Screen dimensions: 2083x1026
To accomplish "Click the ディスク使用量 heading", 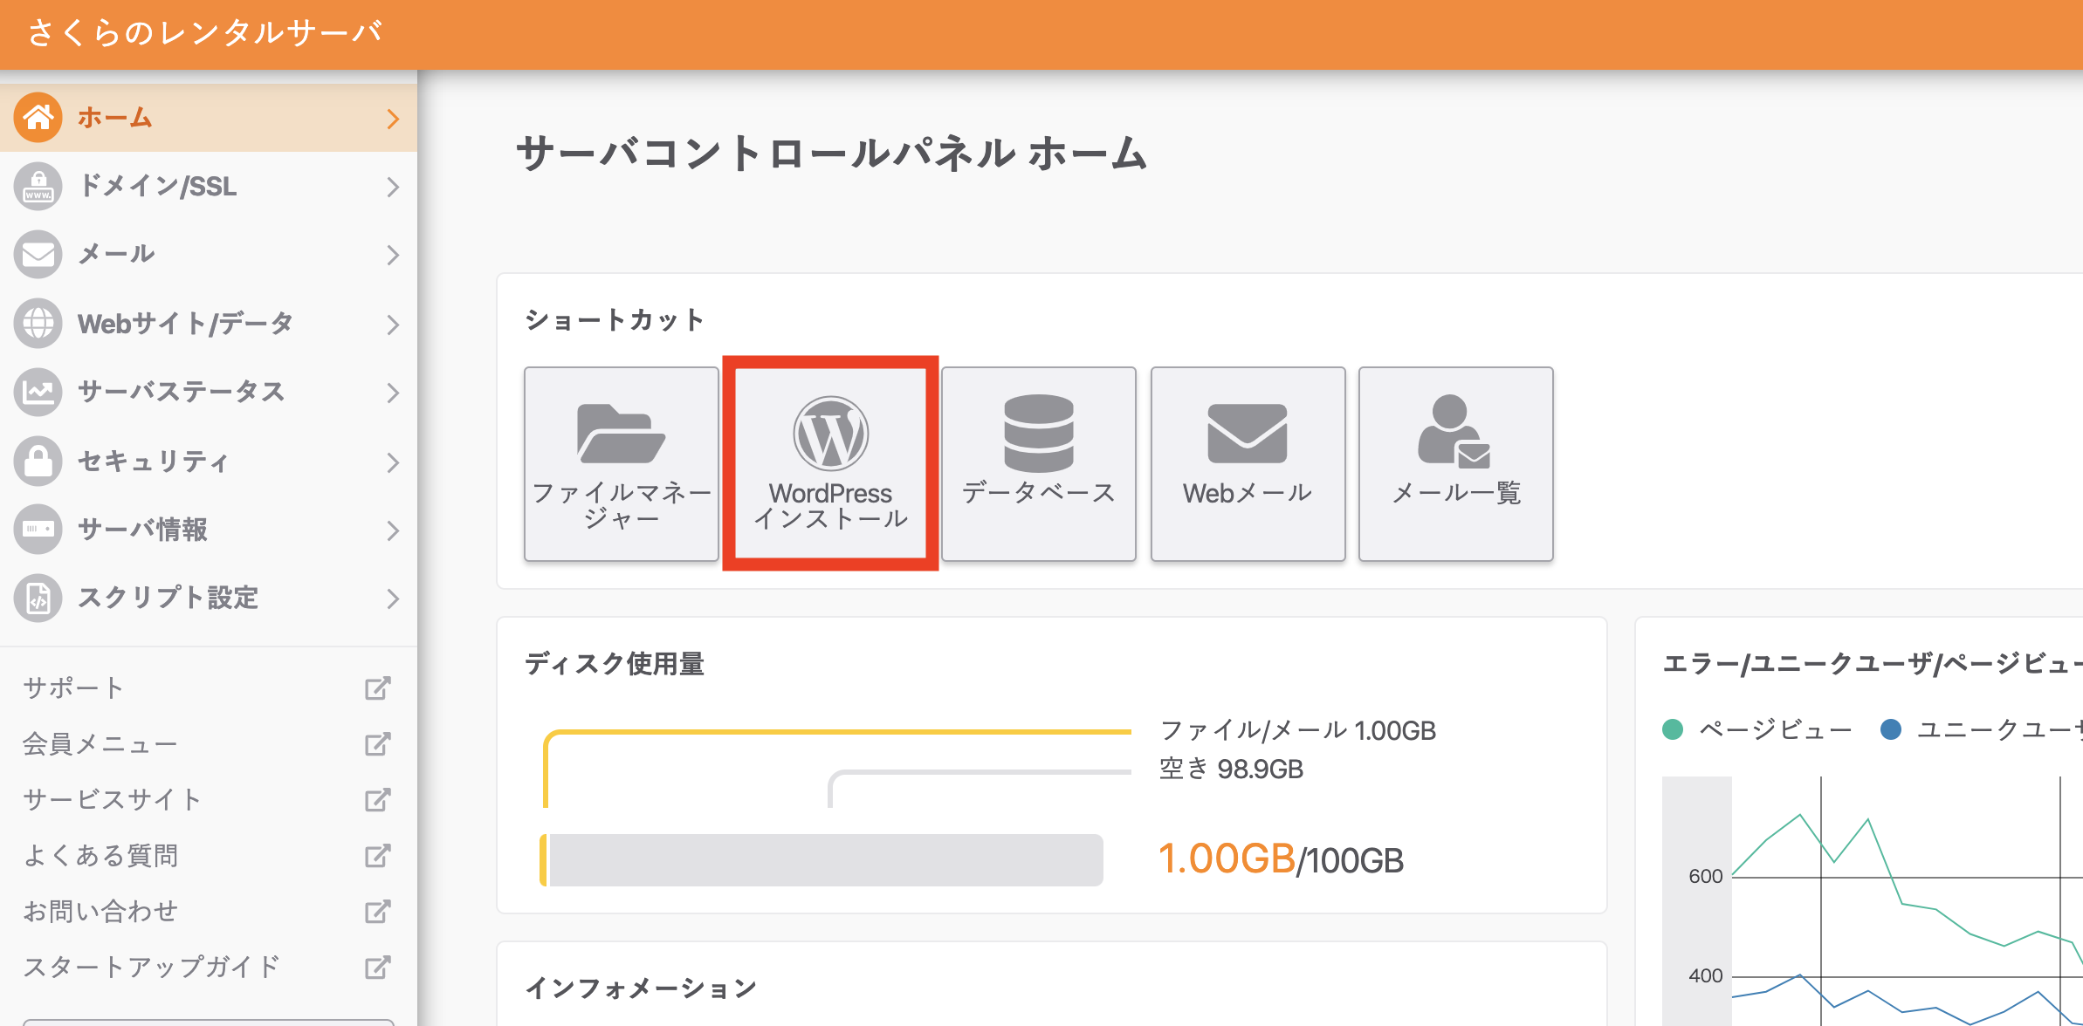I will tap(615, 664).
